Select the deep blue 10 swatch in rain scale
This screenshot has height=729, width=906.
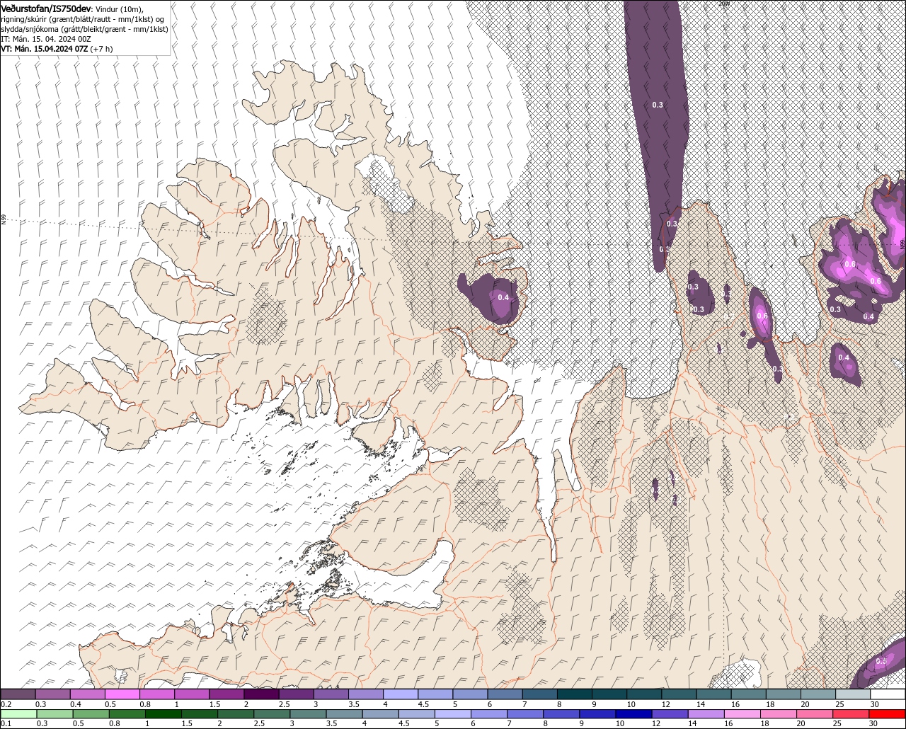633,713
